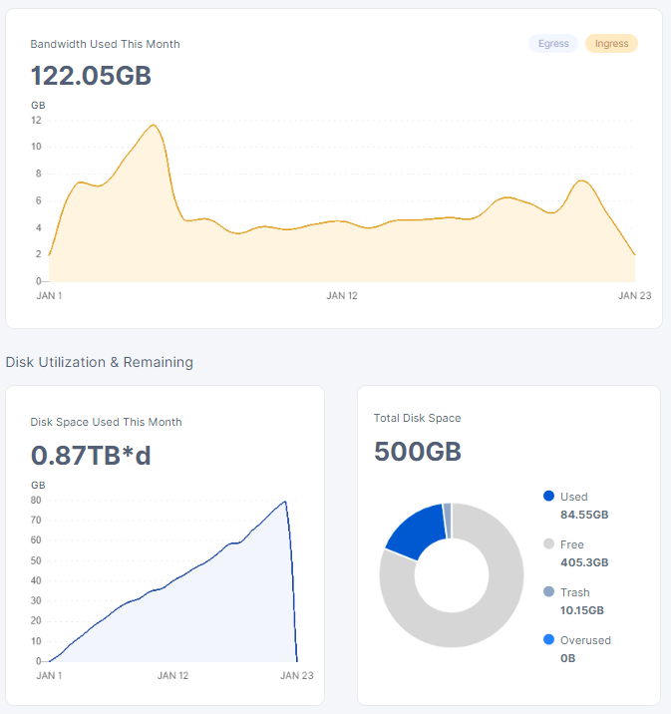Toggle the Ingress bandwidth series
671x714 pixels.
click(610, 44)
